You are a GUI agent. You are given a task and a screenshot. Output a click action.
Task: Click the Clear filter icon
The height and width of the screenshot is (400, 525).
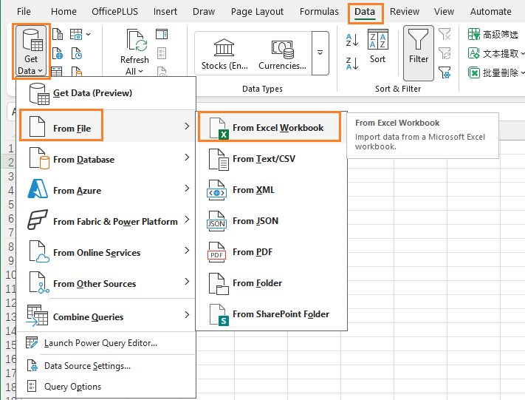click(x=445, y=34)
